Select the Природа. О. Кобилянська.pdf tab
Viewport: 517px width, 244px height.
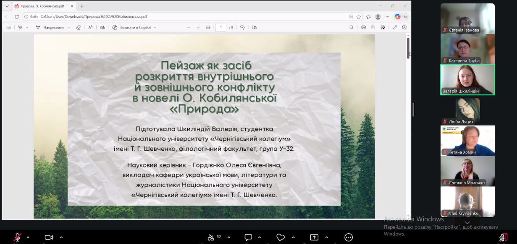click(x=41, y=6)
